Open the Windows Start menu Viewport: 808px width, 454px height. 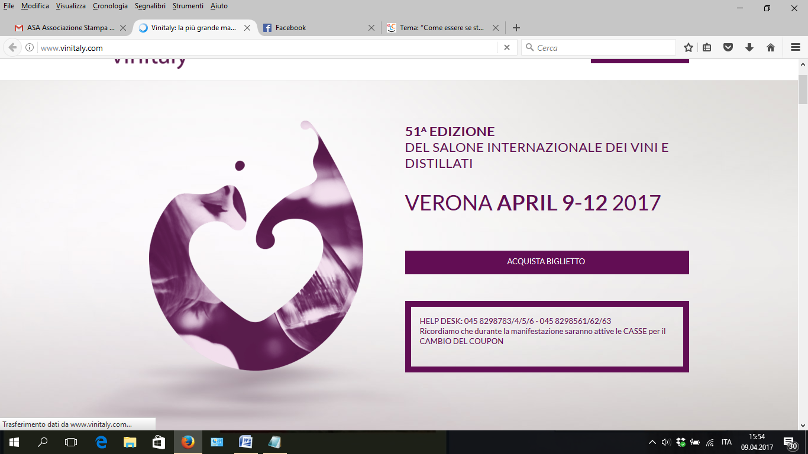[x=14, y=442]
